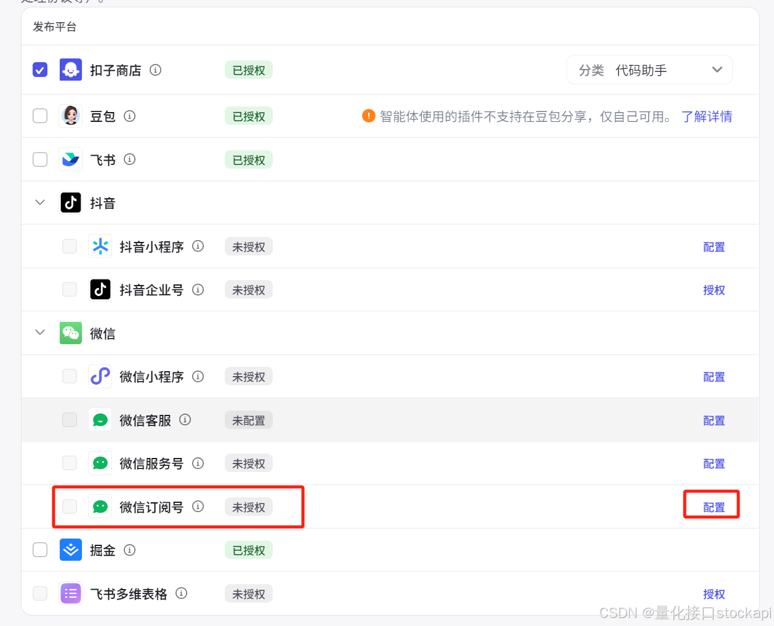
Task: Show info icon for 抖音企业号
Action: click(x=198, y=289)
